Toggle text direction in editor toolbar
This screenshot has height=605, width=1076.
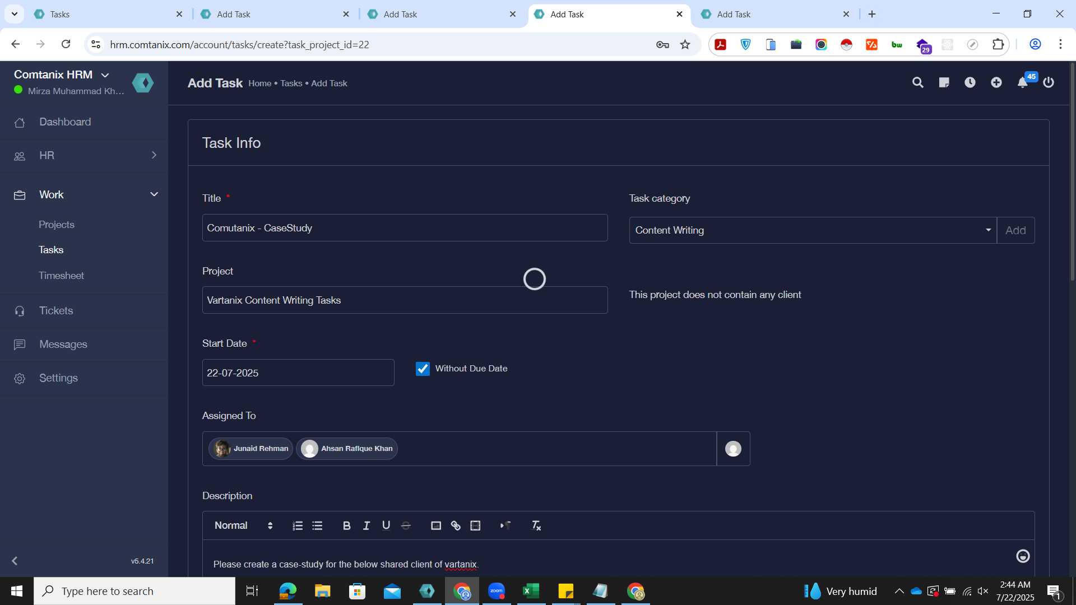pyautogui.click(x=505, y=525)
